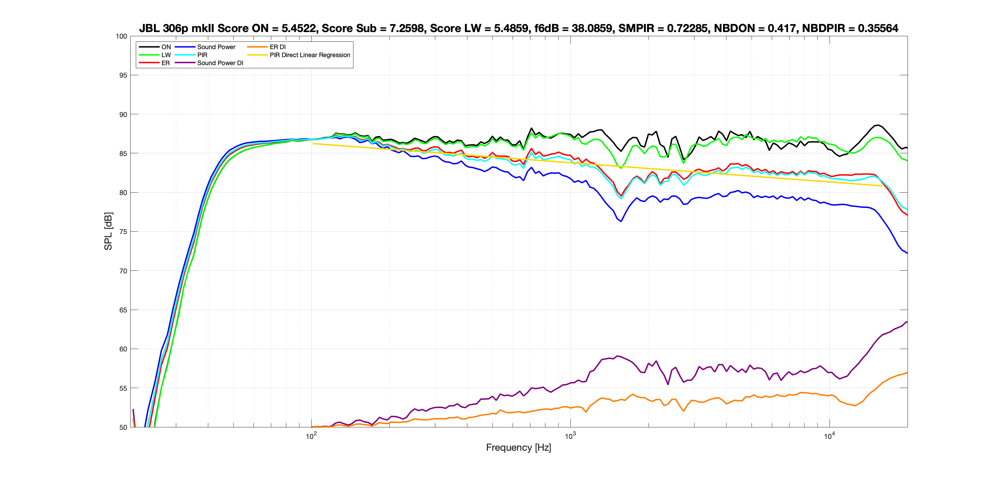Click the 'Sound Power' legend entry

click(x=216, y=47)
